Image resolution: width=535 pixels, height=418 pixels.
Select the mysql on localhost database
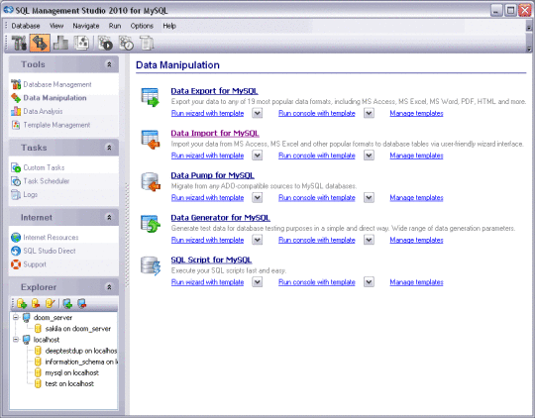(x=71, y=372)
